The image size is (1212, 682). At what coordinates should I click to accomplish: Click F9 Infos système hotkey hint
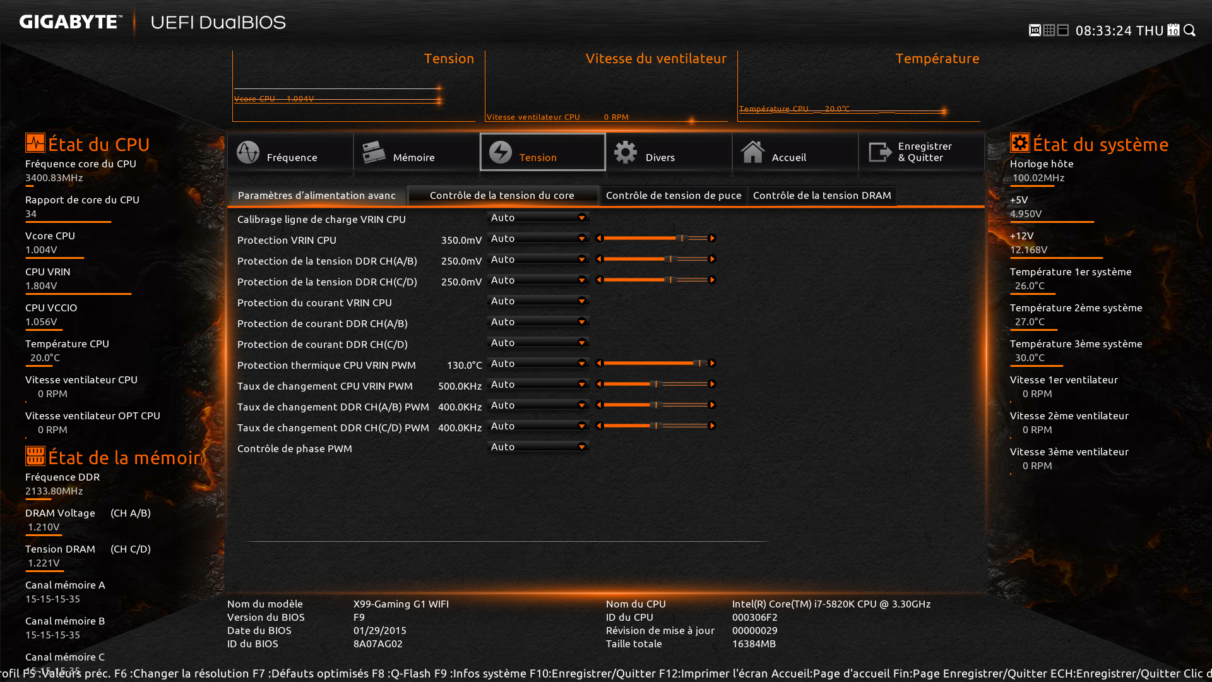tap(480, 673)
